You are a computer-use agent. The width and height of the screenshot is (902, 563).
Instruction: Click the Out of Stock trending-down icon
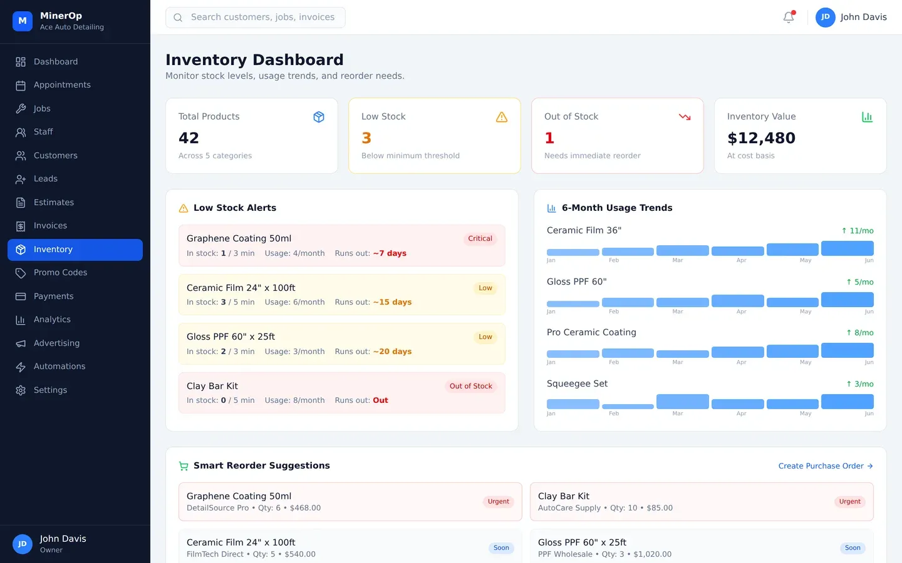tap(685, 117)
